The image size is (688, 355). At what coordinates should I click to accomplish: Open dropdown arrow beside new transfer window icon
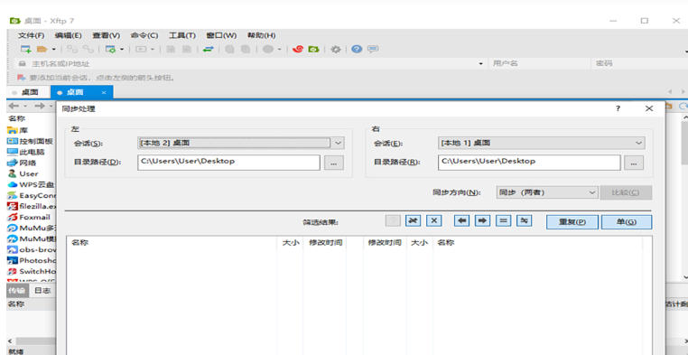(122, 50)
